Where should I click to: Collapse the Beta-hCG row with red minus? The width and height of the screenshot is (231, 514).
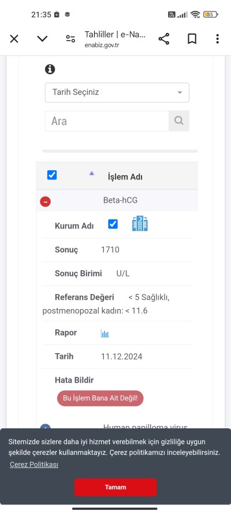pos(45,201)
